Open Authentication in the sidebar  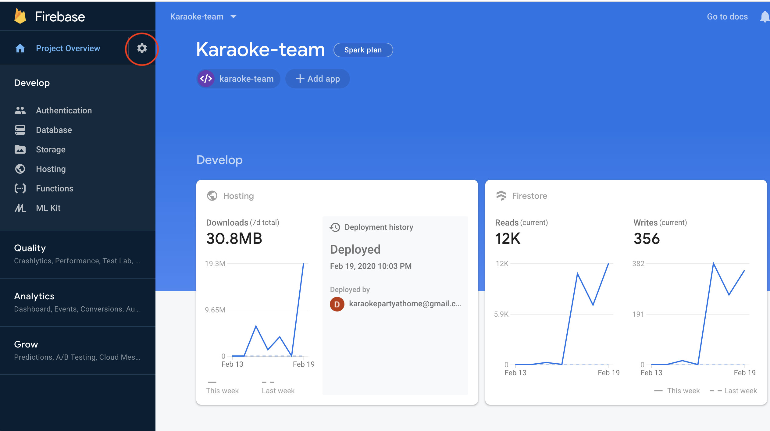[x=64, y=110]
